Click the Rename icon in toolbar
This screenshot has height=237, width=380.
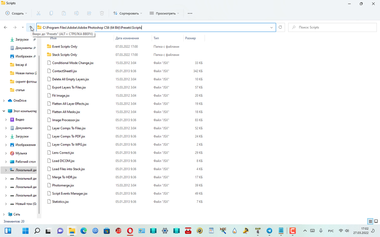pyautogui.click(x=76, y=13)
